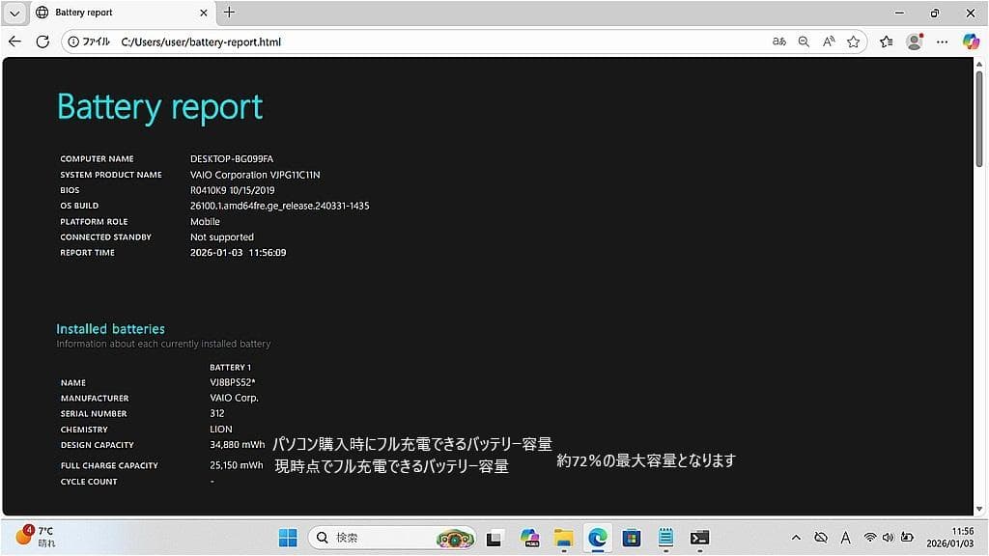Viewport: 989px width, 556px height.
Task: Open the Edge settings ellipsis menu
Action: 942,42
